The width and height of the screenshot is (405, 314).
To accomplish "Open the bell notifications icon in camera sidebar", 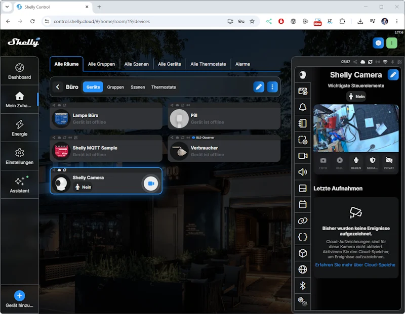I will tap(302, 107).
